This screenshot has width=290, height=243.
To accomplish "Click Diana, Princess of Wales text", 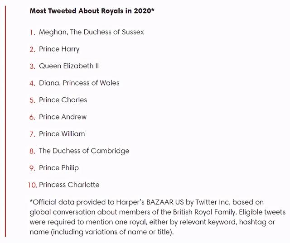I will coord(79,83).
